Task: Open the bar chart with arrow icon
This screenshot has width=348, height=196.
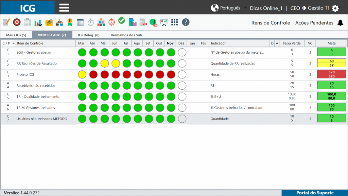Action: pos(38,22)
